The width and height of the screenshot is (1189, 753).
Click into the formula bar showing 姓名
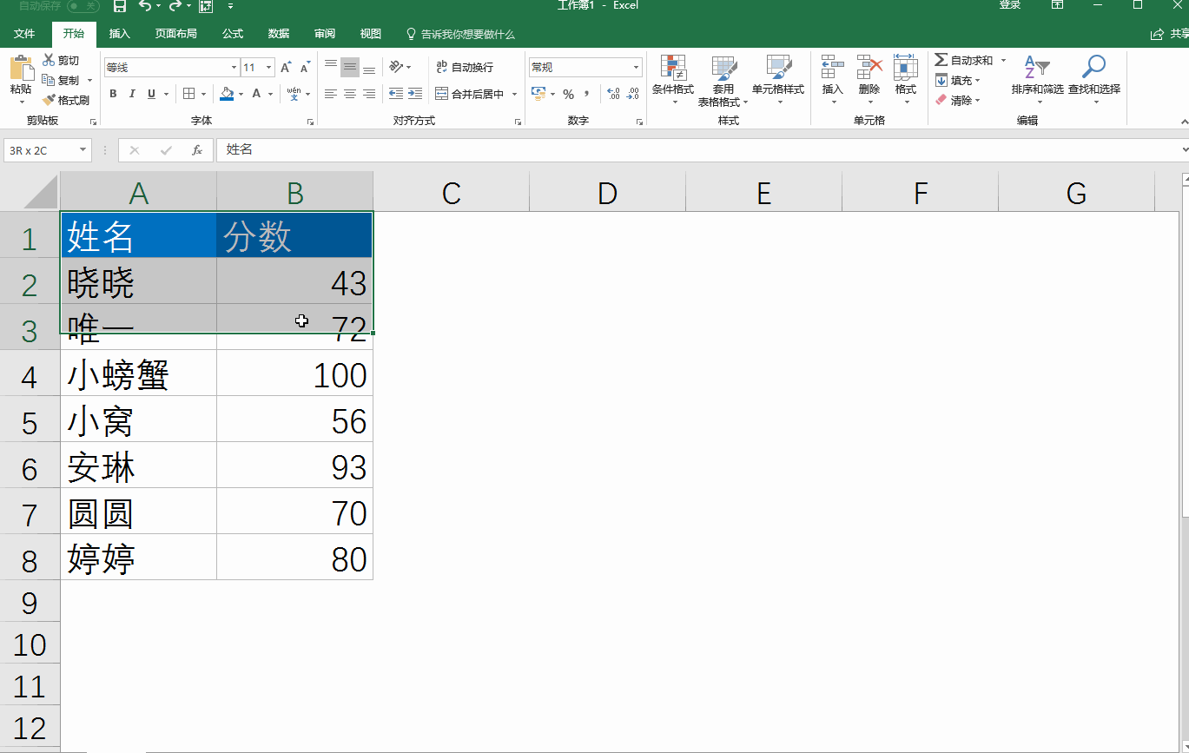coord(699,150)
